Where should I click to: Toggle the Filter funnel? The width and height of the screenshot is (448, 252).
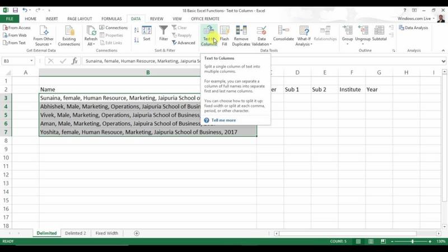(164, 33)
